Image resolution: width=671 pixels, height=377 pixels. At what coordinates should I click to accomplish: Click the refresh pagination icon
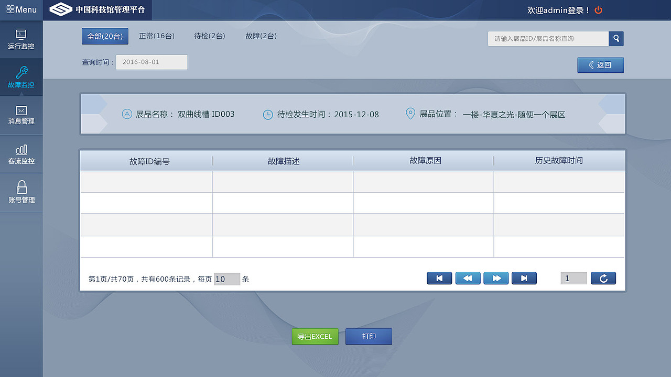603,278
